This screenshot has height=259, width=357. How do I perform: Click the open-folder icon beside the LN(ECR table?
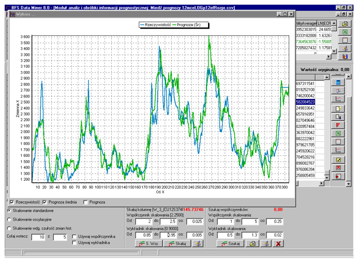(345, 24)
